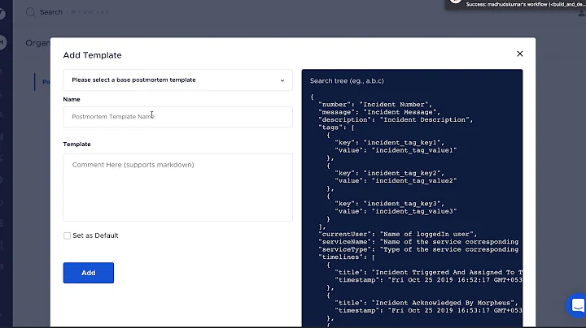This screenshot has height=328, width=586.
Task: Open the base postmortem template dropdown
Action: (x=178, y=80)
